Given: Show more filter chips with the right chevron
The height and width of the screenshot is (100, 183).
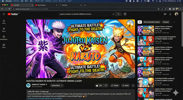Looking at the screenshot, I should point(174,22).
